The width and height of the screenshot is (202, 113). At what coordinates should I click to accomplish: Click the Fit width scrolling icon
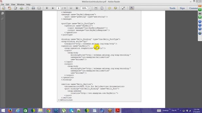click(x=96, y=8)
